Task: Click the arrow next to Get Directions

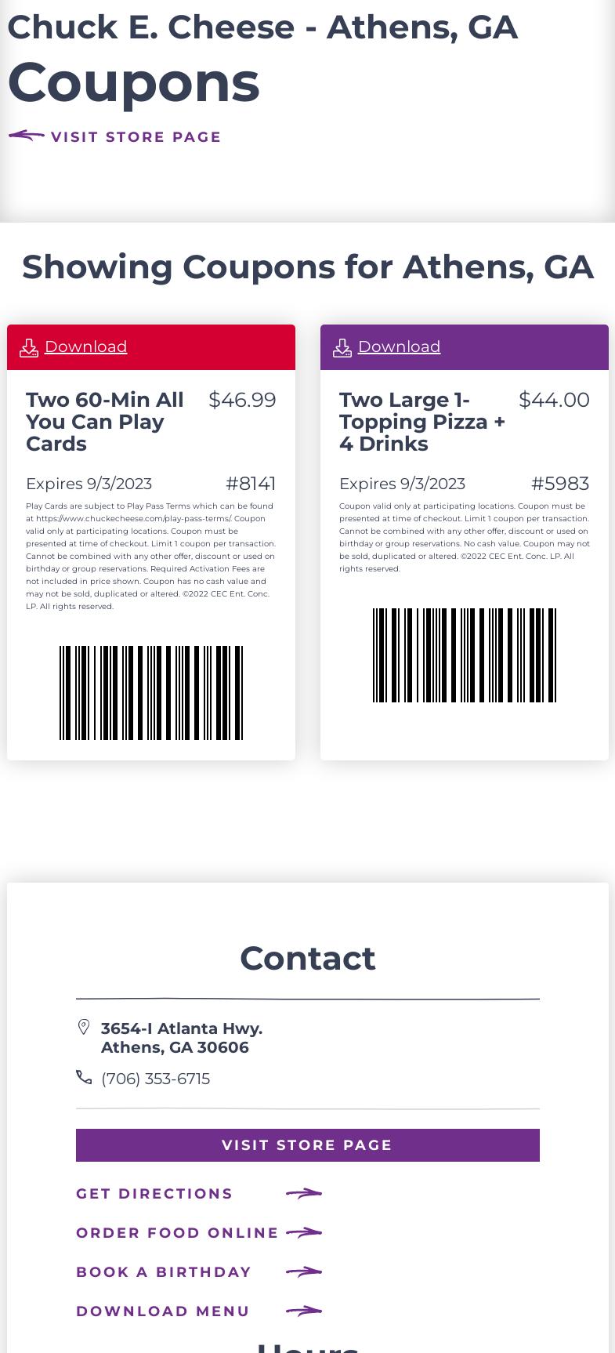Action: [304, 1193]
